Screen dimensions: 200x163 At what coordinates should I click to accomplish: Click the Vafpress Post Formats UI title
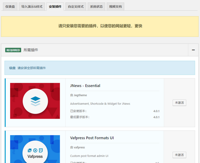[x=92, y=138]
